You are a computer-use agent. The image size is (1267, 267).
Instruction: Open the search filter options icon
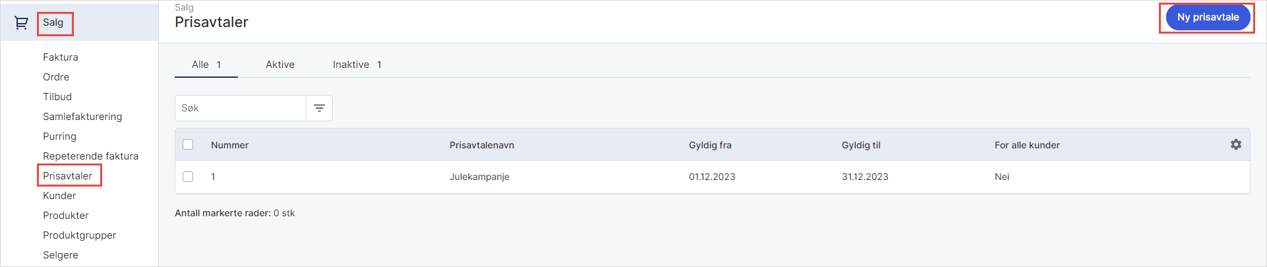(320, 108)
